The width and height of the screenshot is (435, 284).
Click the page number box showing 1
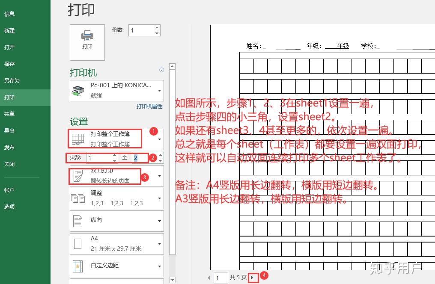point(220,277)
